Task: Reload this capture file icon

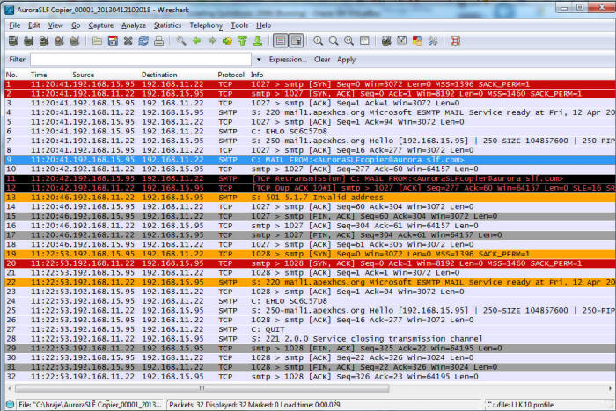Action: pos(143,40)
